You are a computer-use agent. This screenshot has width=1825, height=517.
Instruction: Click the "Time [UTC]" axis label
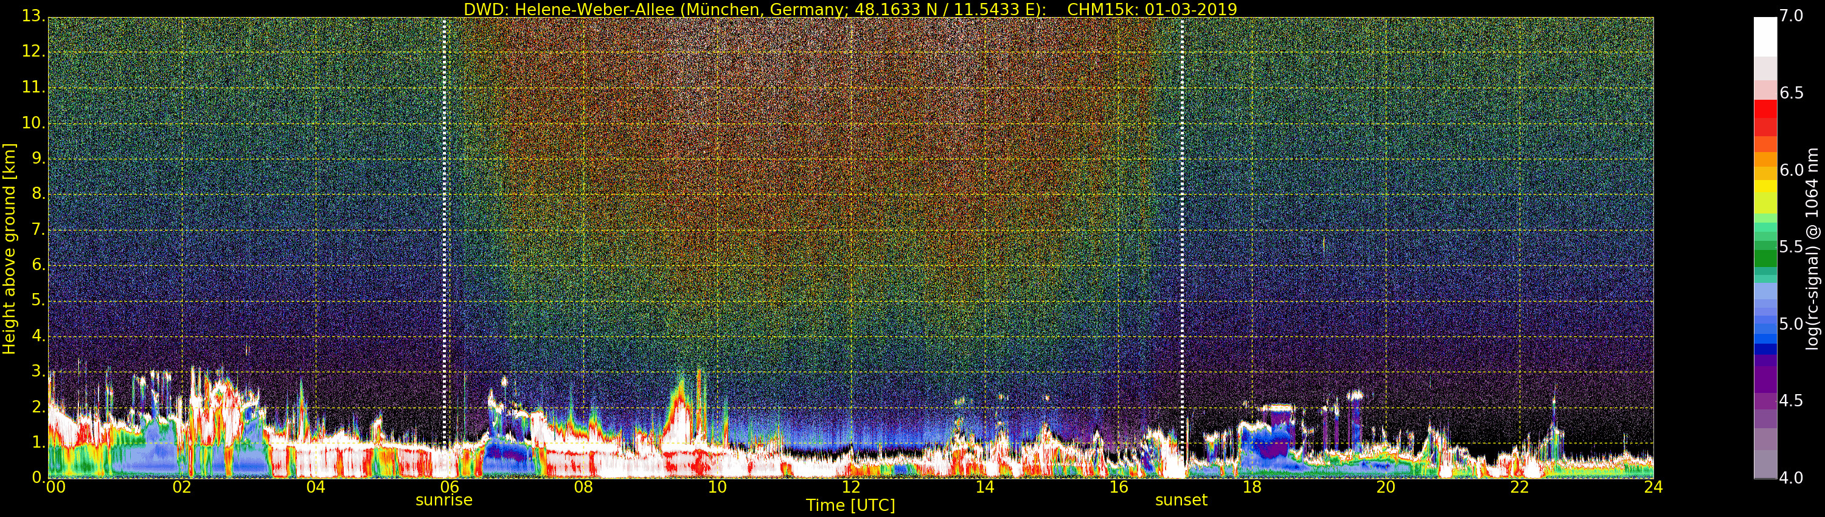[850, 505]
